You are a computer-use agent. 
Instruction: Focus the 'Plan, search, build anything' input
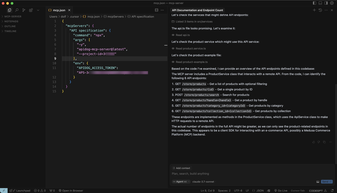point(252,174)
